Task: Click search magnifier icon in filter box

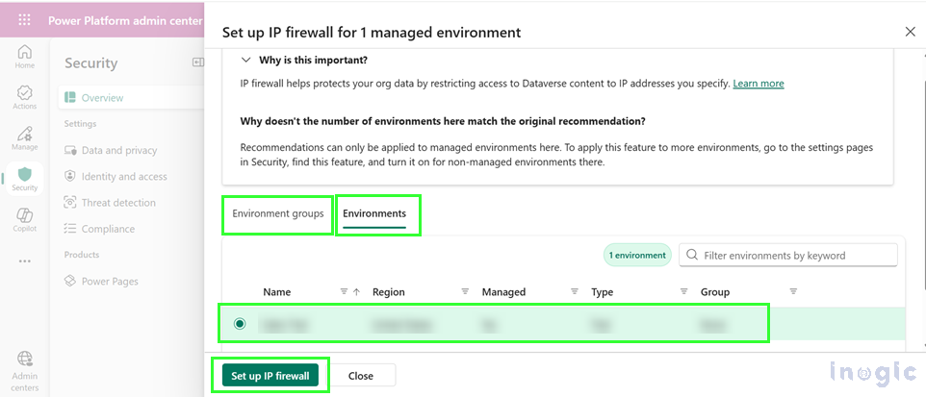Action: pyautogui.click(x=692, y=256)
